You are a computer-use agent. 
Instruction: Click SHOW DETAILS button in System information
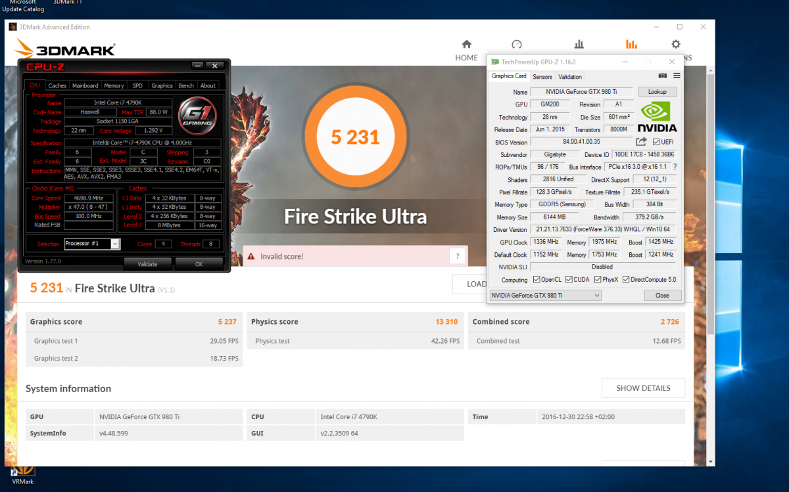pos(643,388)
